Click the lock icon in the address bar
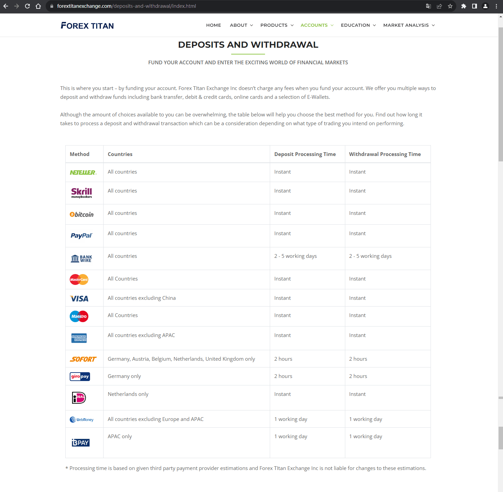 click(52, 6)
